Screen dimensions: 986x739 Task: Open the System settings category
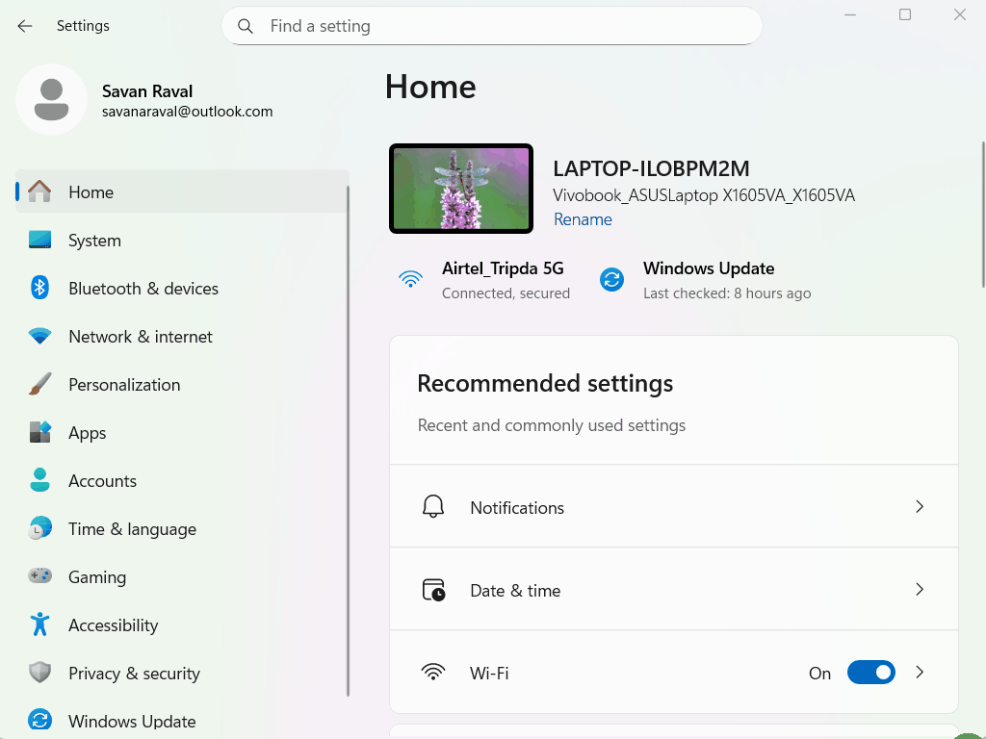[x=94, y=241]
